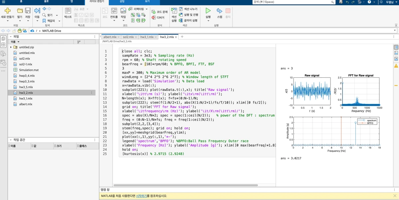Open the Command History sidebar icon
The height and width of the screenshot is (200, 399).
3,62
